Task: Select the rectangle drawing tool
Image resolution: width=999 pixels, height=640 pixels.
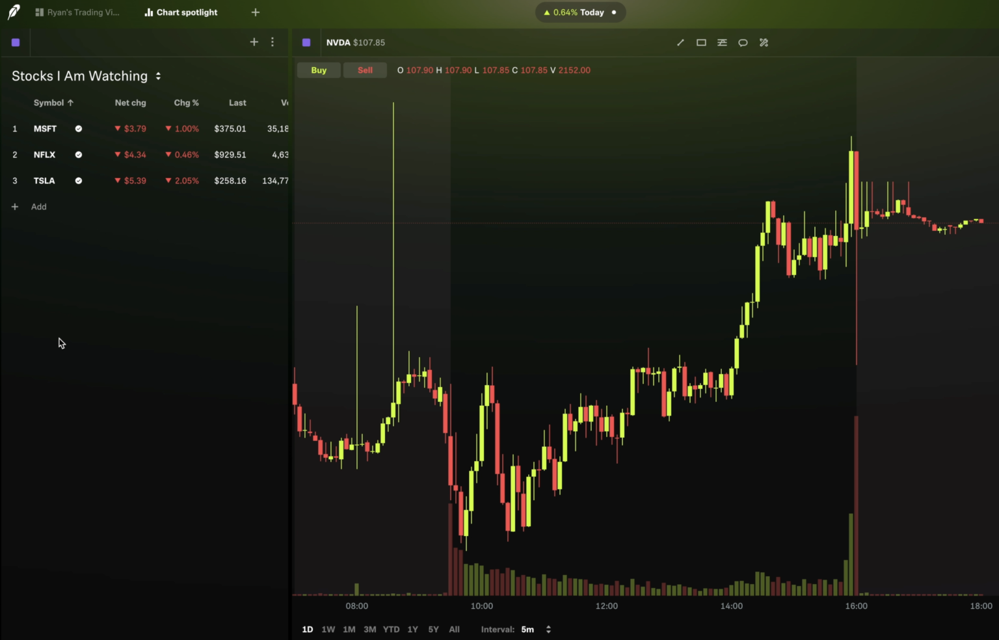Action: [701, 42]
